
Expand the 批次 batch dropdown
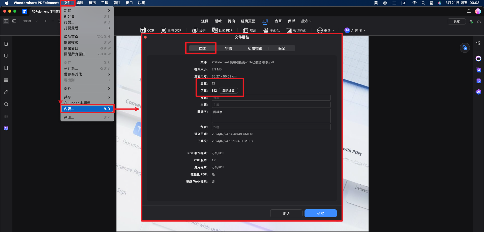[x=306, y=21]
